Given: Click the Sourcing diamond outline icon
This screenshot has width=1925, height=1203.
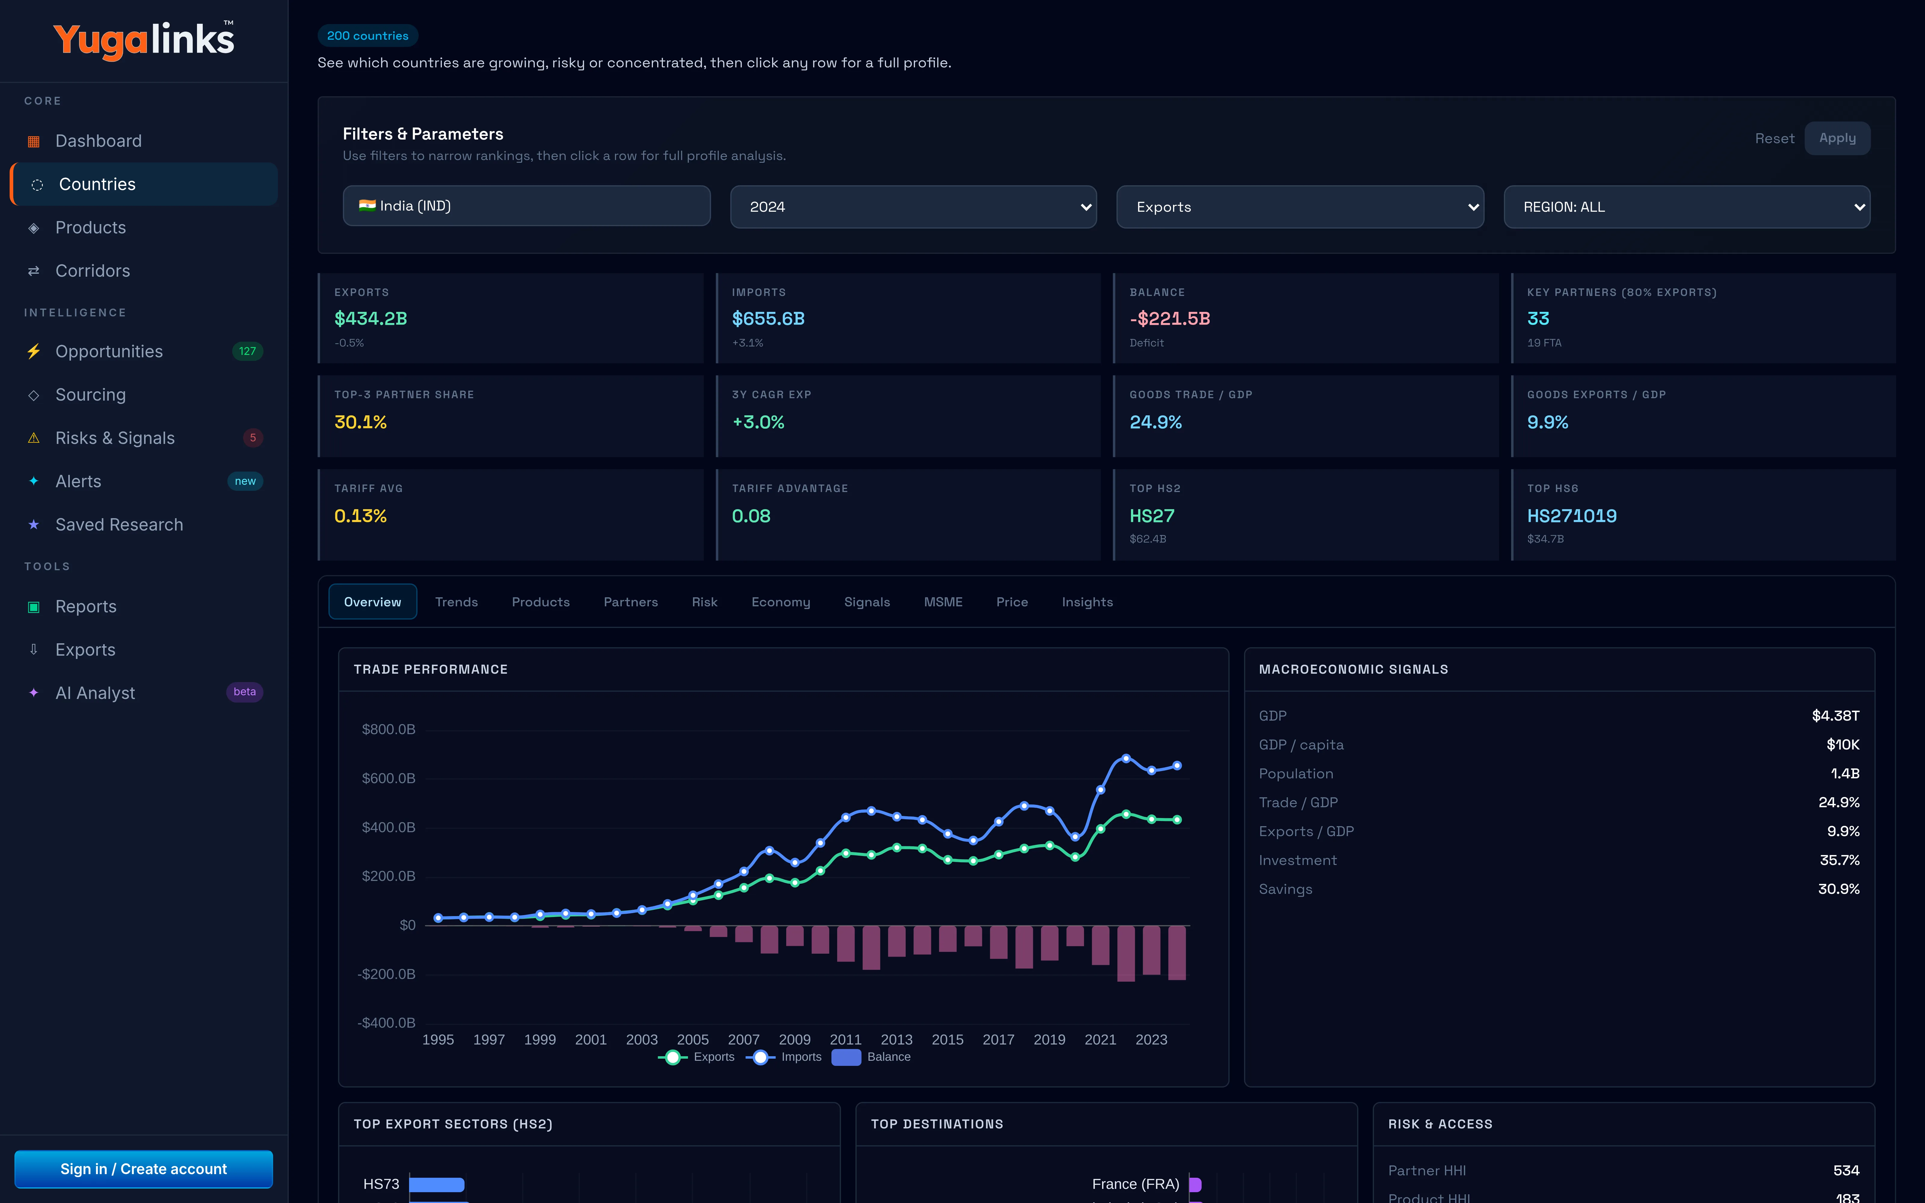Looking at the screenshot, I should coord(33,395).
